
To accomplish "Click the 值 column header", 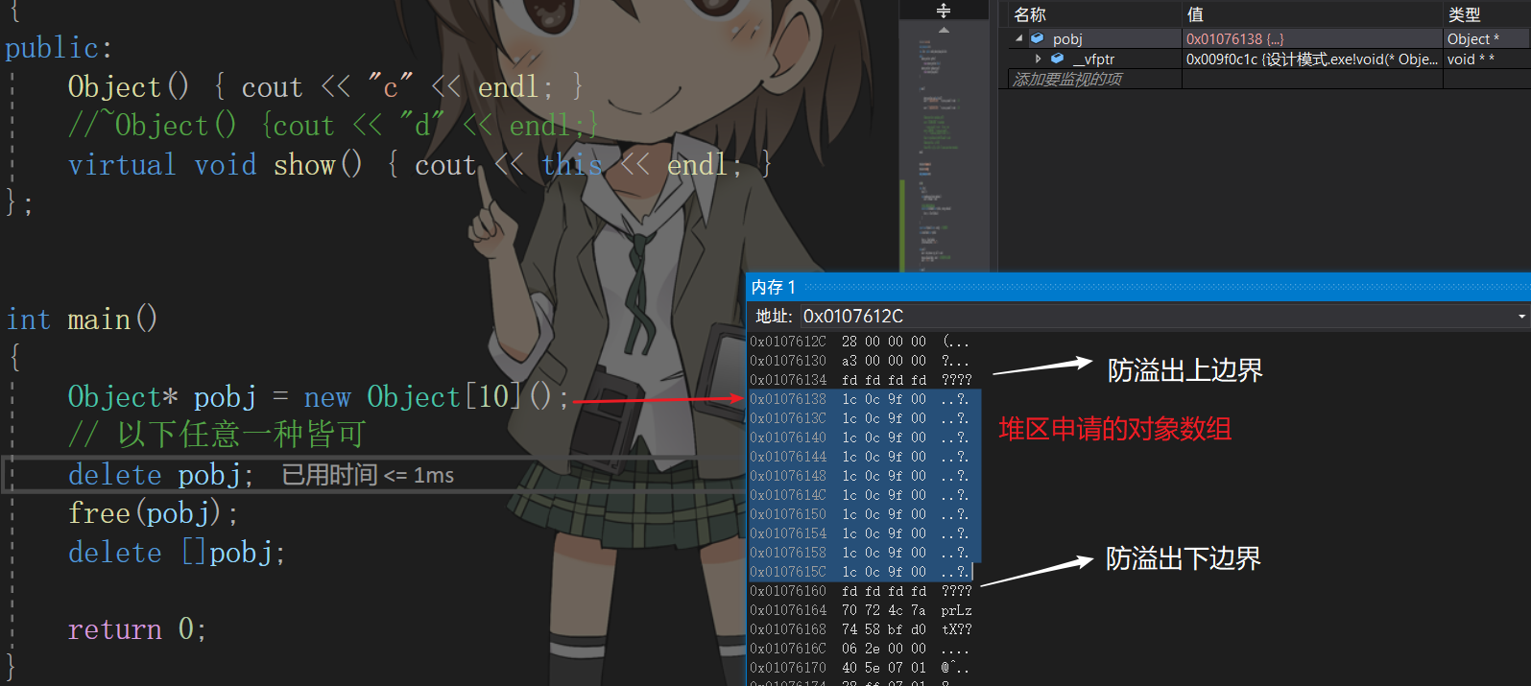I will click(x=1195, y=14).
